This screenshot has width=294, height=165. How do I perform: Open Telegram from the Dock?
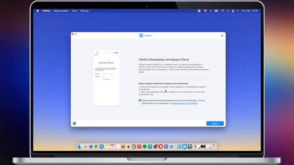[x=171, y=147]
